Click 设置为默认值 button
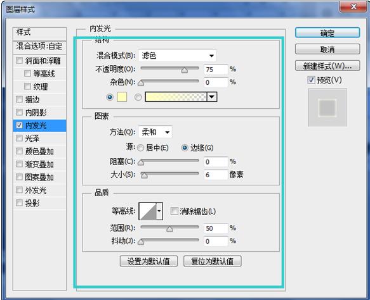 pos(149,261)
